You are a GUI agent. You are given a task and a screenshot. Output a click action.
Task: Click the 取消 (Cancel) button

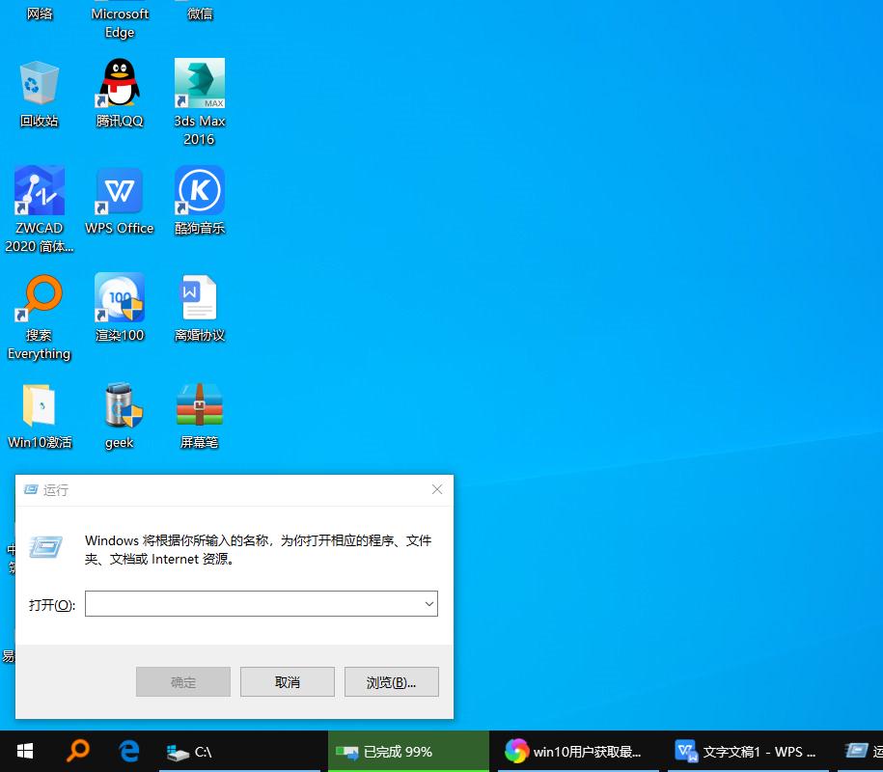(x=287, y=681)
